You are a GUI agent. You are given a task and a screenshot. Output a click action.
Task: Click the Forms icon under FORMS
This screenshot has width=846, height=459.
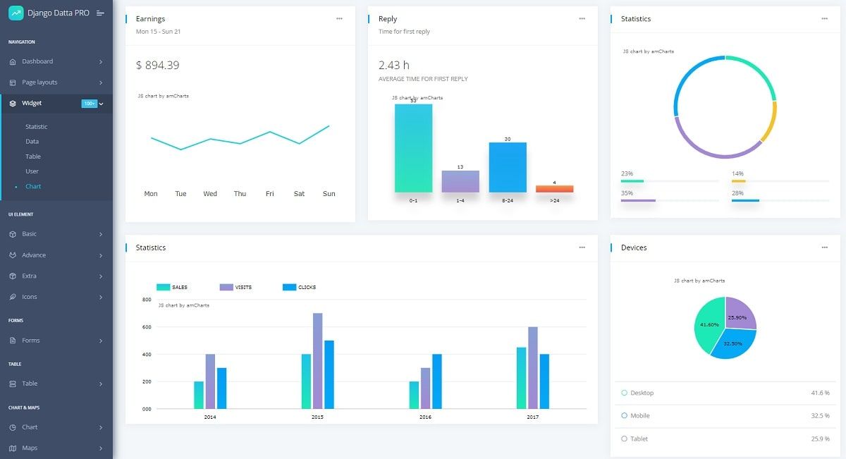click(12, 340)
